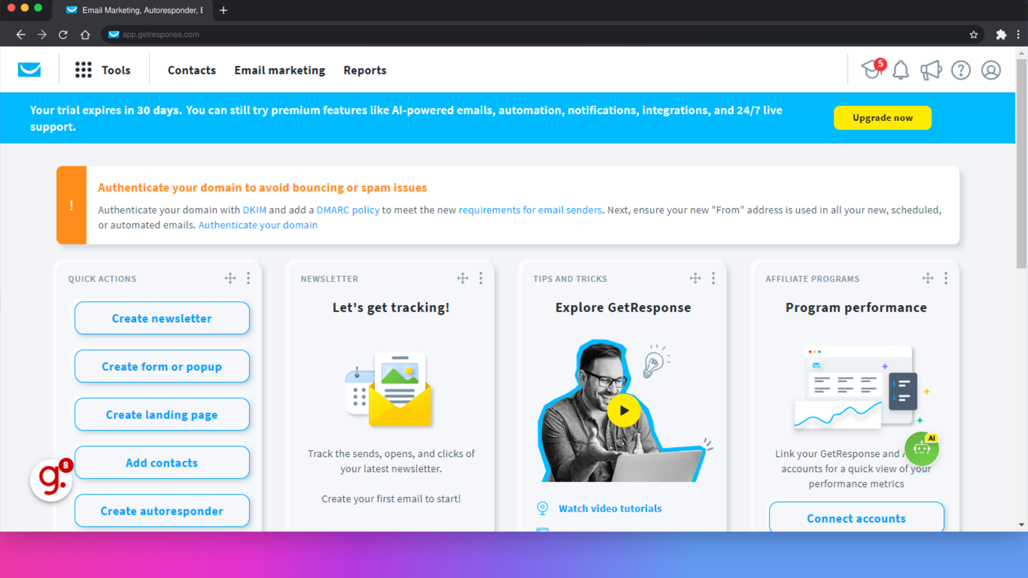Open the grid/apps menu icon
This screenshot has width=1028, height=578.
[82, 69]
